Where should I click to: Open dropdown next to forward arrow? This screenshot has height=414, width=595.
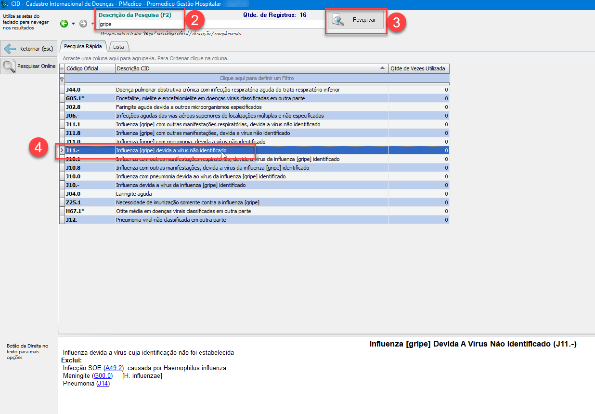[x=92, y=24]
